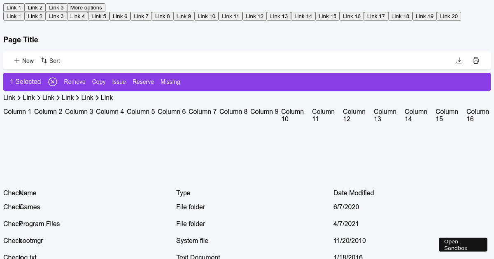The width and height of the screenshot is (494, 259).
Task: Open Link 12 in the navigation row
Action: tap(254, 16)
